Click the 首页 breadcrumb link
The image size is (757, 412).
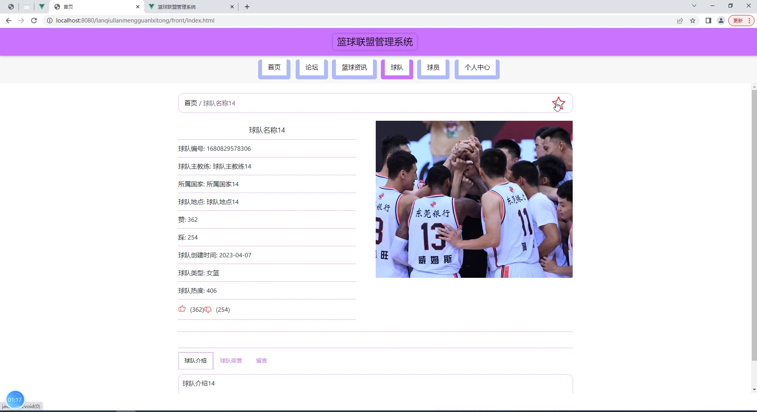click(191, 103)
